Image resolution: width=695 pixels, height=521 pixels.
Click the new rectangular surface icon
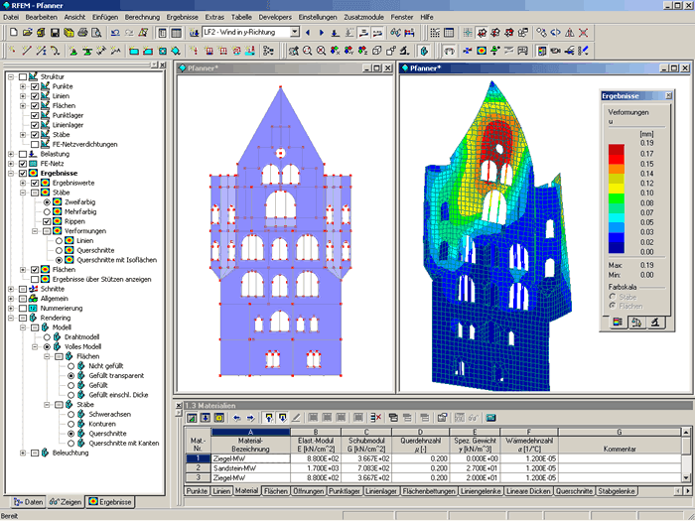click(x=134, y=51)
